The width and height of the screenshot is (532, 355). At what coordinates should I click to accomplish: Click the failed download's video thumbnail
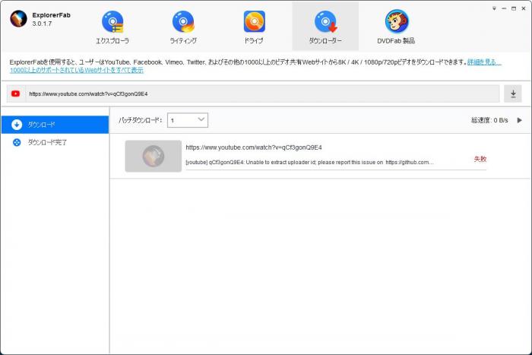click(x=154, y=156)
